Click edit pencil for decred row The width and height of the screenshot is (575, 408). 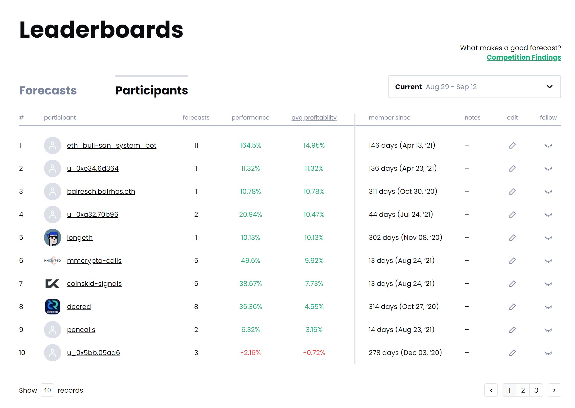tap(512, 307)
